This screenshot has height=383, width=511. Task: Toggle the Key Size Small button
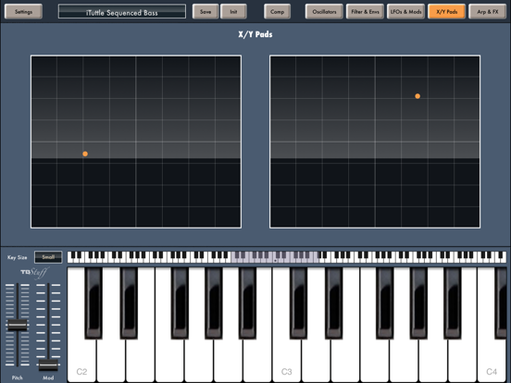click(48, 257)
